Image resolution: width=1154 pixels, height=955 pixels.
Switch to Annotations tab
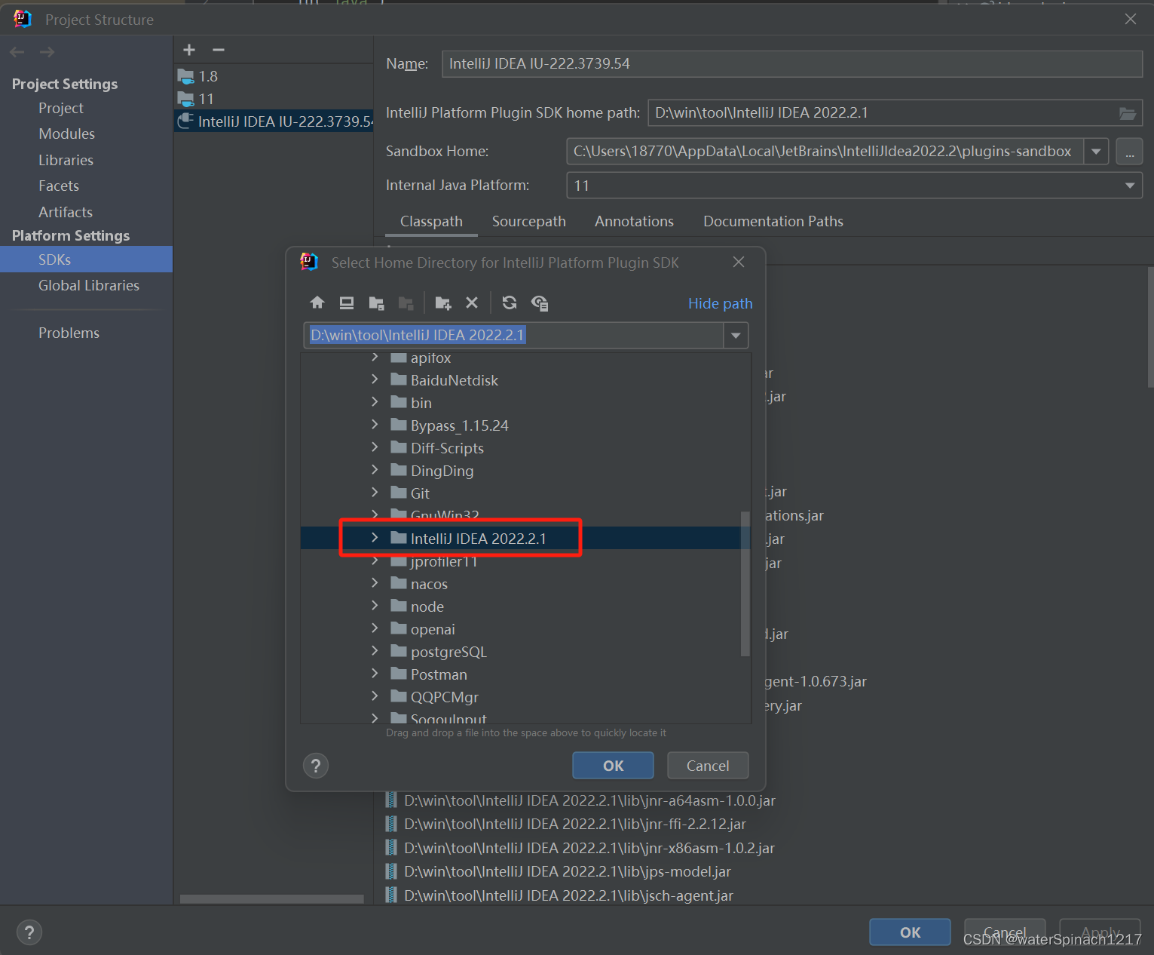tap(634, 222)
